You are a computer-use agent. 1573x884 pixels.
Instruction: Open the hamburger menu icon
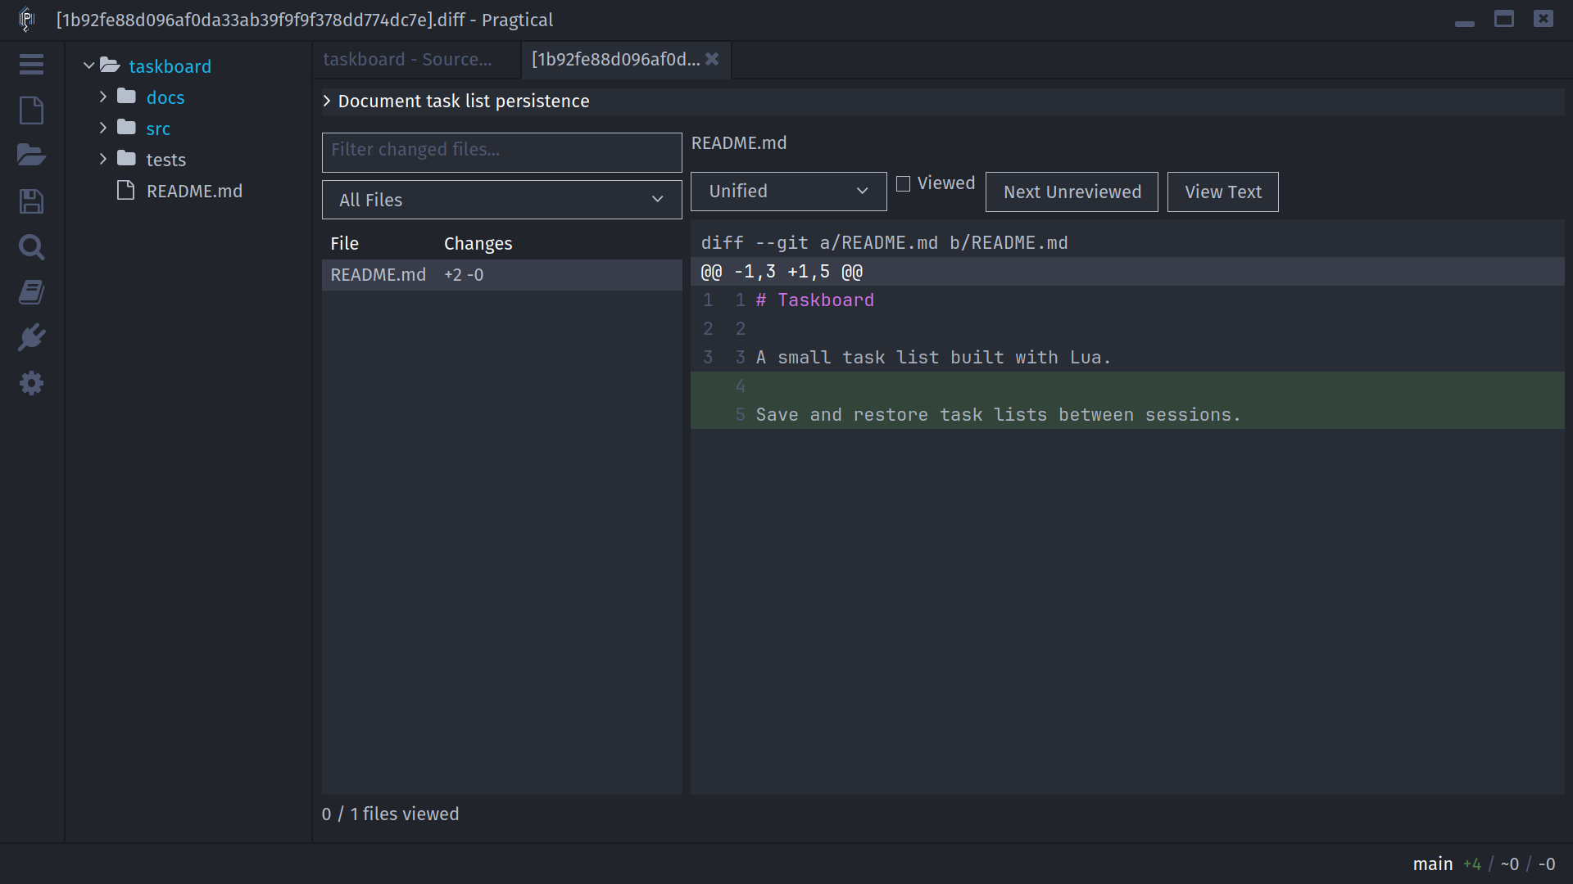[x=31, y=65]
